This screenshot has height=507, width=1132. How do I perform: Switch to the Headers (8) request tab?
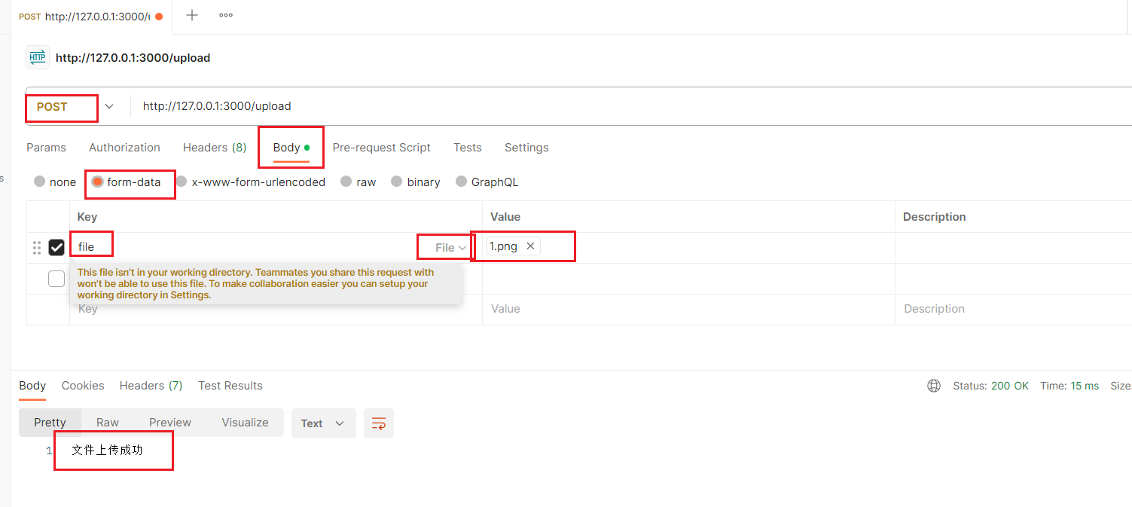point(215,148)
